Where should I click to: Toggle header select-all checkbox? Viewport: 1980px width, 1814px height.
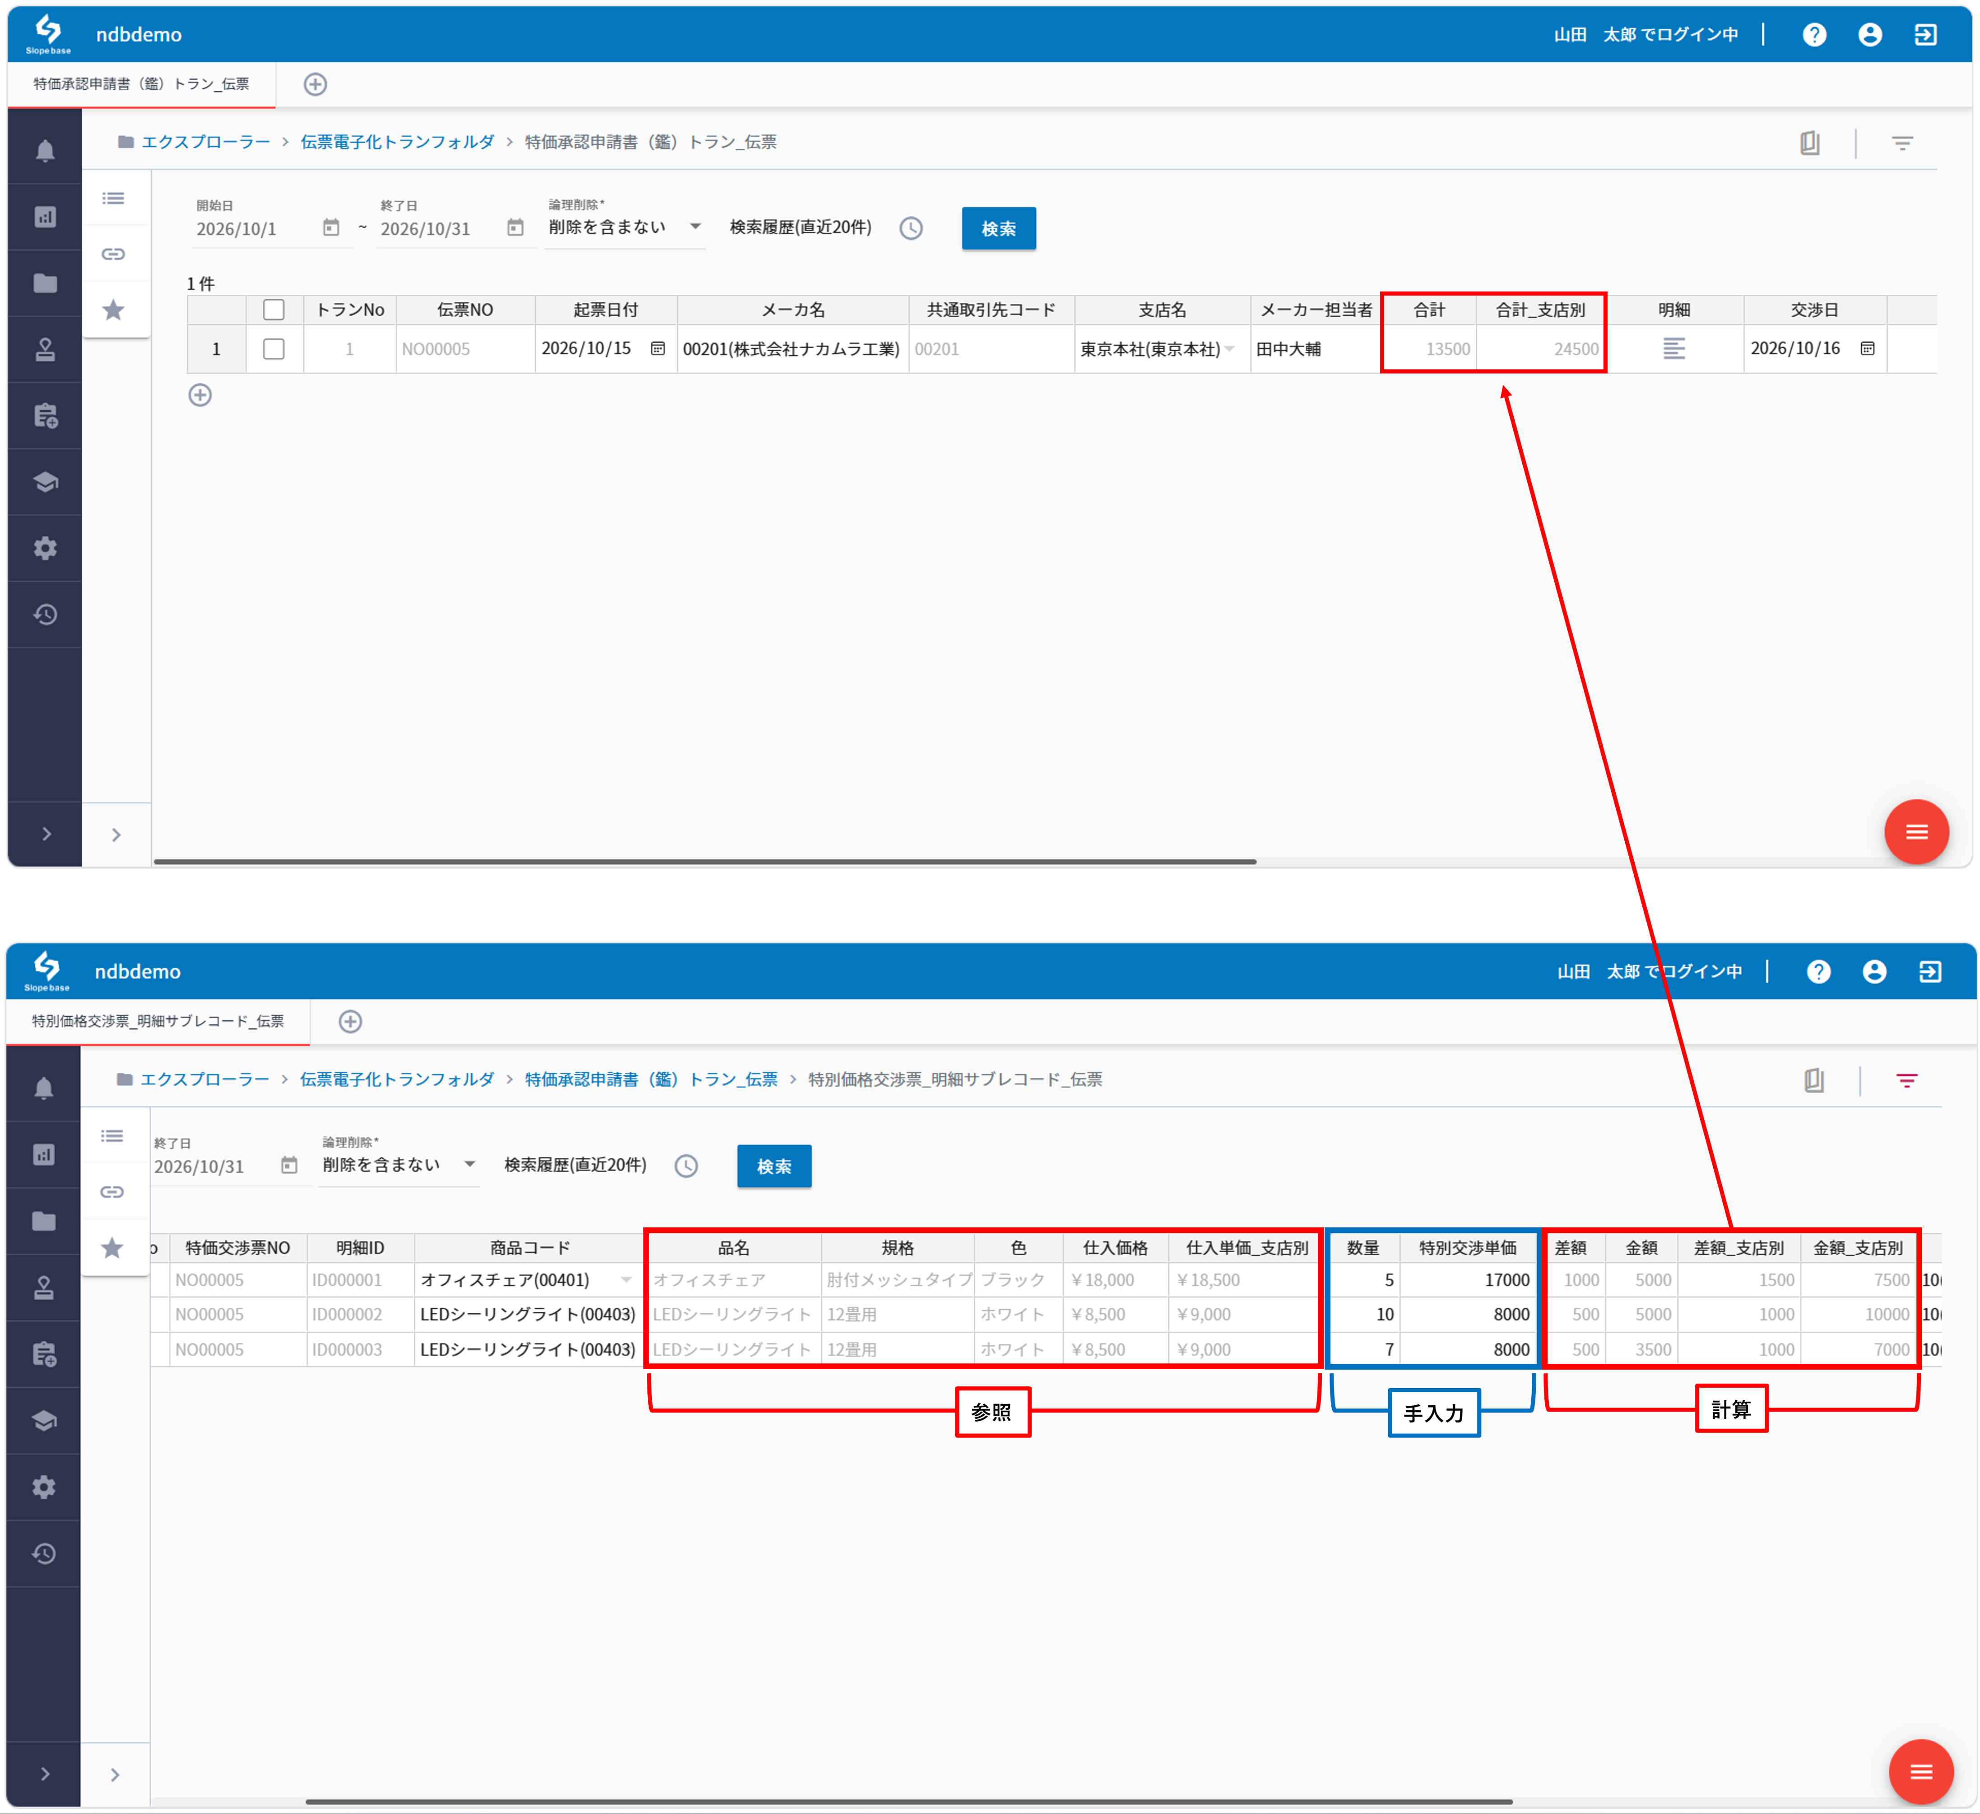274,309
